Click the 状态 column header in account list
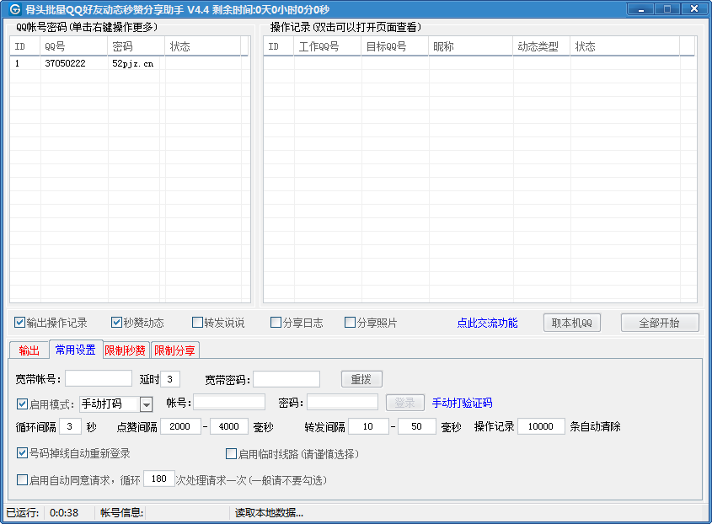 tap(202, 46)
